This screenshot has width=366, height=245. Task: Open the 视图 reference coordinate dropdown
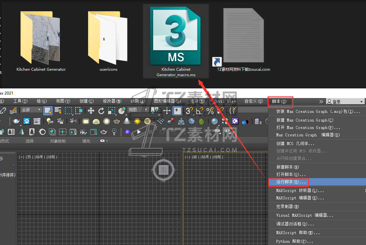pyautogui.click(x=138, y=110)
